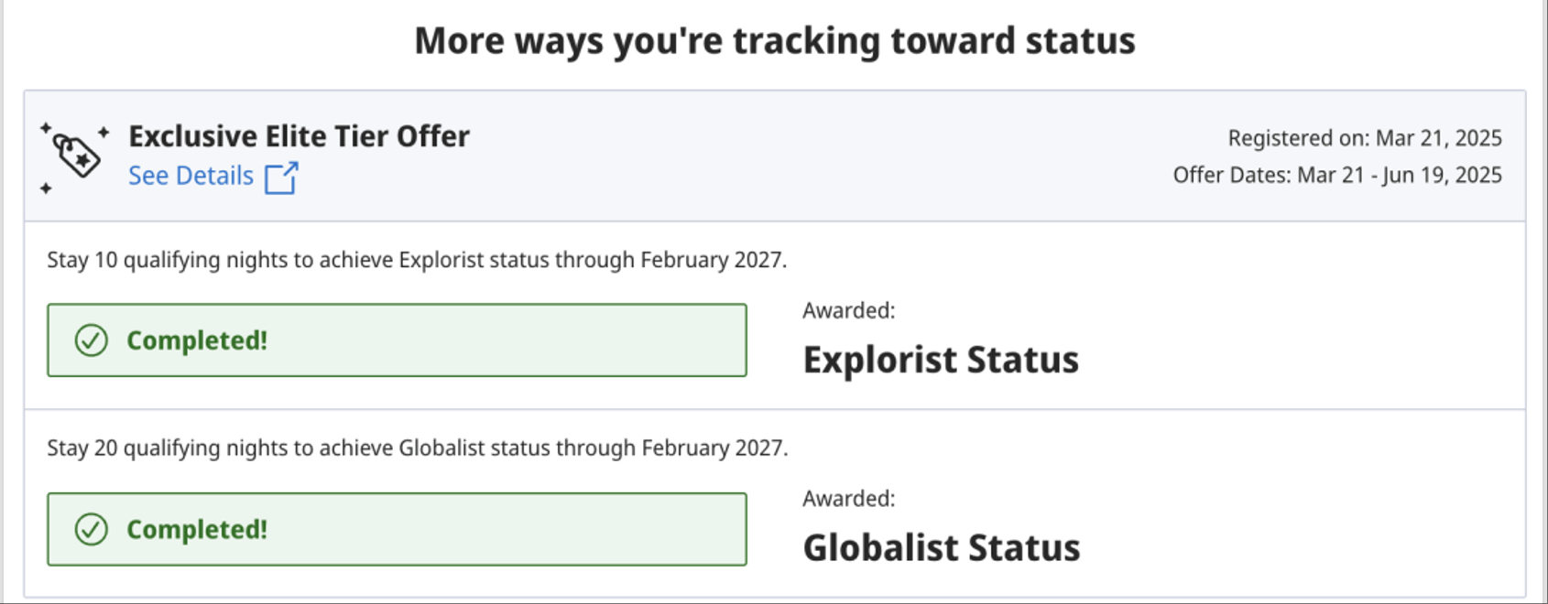
Task: Click the Globalist Completed checkmark icon
Action: 92,529
